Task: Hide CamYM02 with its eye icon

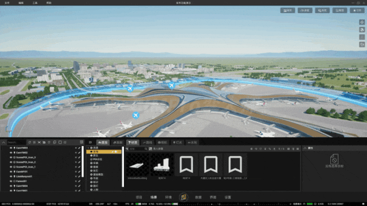Action: click(11, 153)
